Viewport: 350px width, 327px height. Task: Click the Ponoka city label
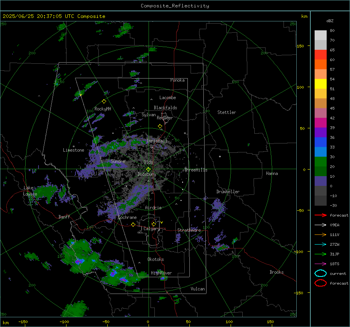[x=177, y=80]
